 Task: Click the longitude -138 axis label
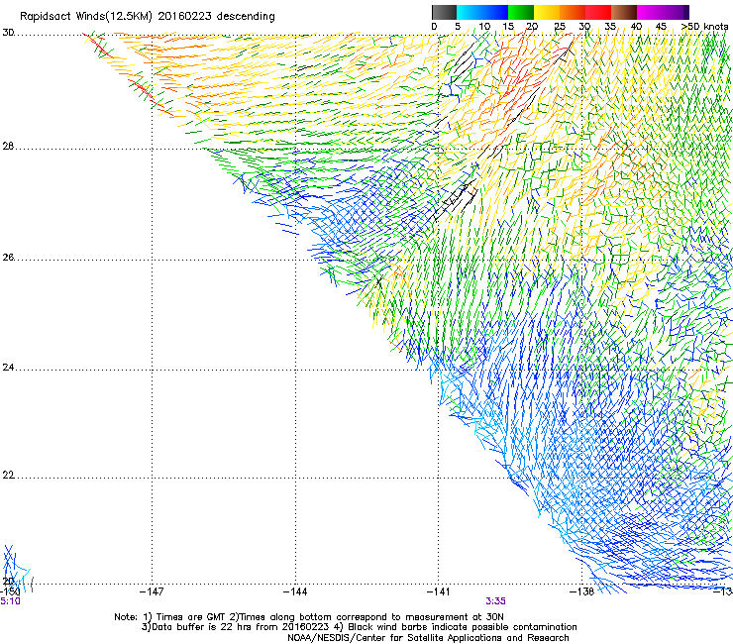581,592
